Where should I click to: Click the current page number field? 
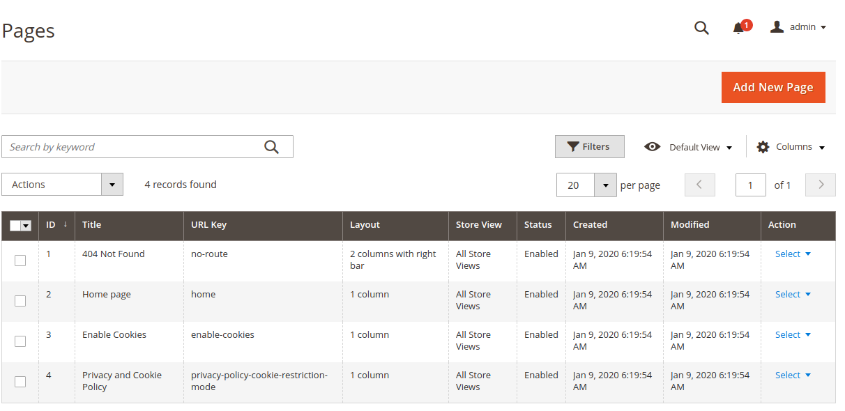point(751,185)
